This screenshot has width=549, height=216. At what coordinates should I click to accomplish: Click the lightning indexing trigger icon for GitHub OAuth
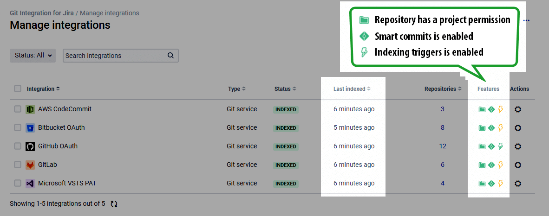click(x=501, y=146)
